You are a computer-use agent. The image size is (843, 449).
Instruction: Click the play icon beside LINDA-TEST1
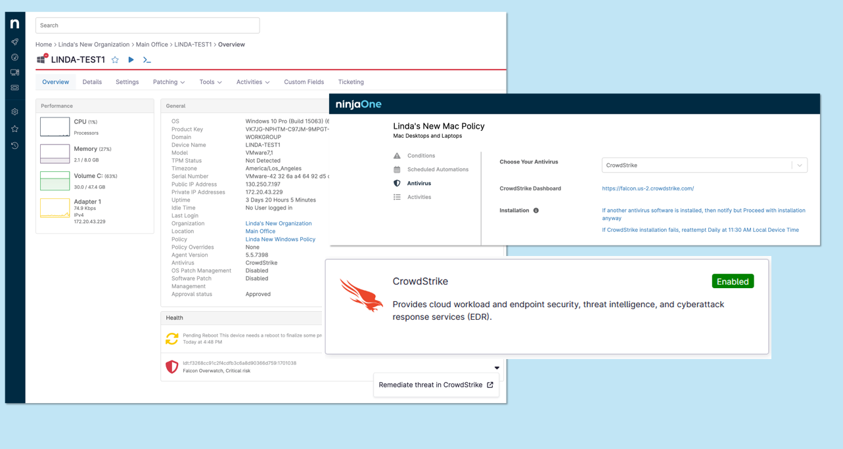pyautogui.click(x=131, y=60)
